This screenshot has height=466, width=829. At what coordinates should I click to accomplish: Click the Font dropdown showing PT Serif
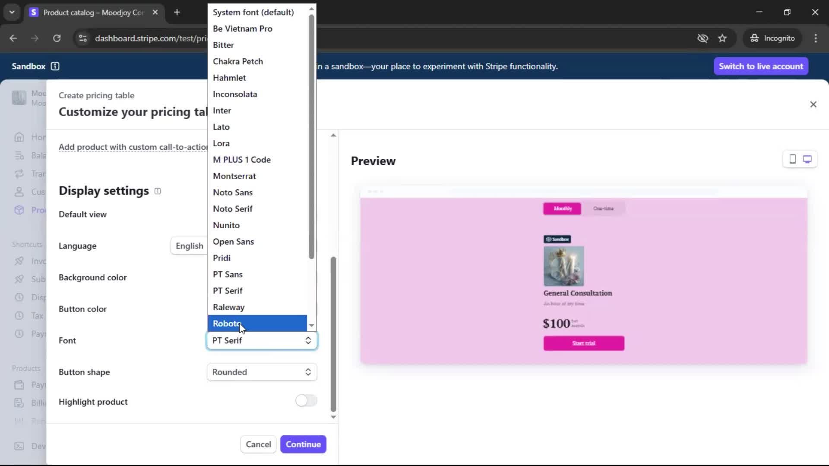[262, 340]
